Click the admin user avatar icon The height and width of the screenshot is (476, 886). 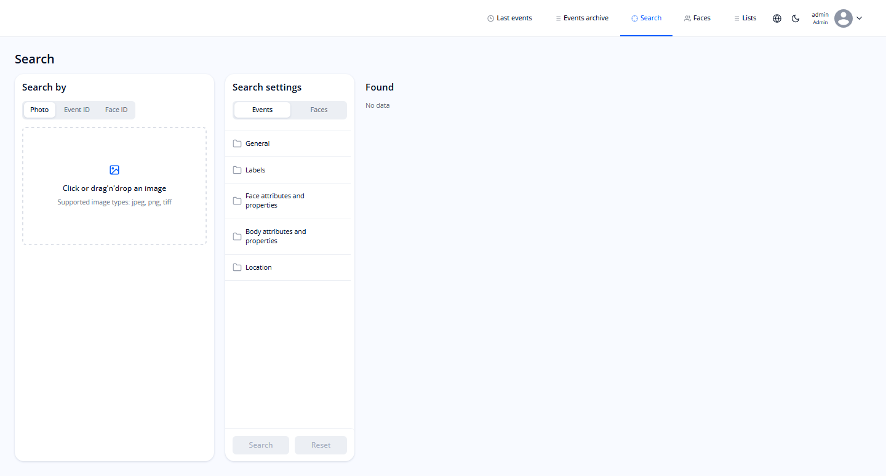844,18
